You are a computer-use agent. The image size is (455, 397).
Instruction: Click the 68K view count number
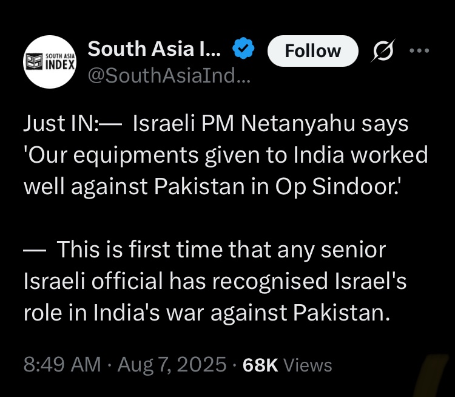(x=260, y=365)
